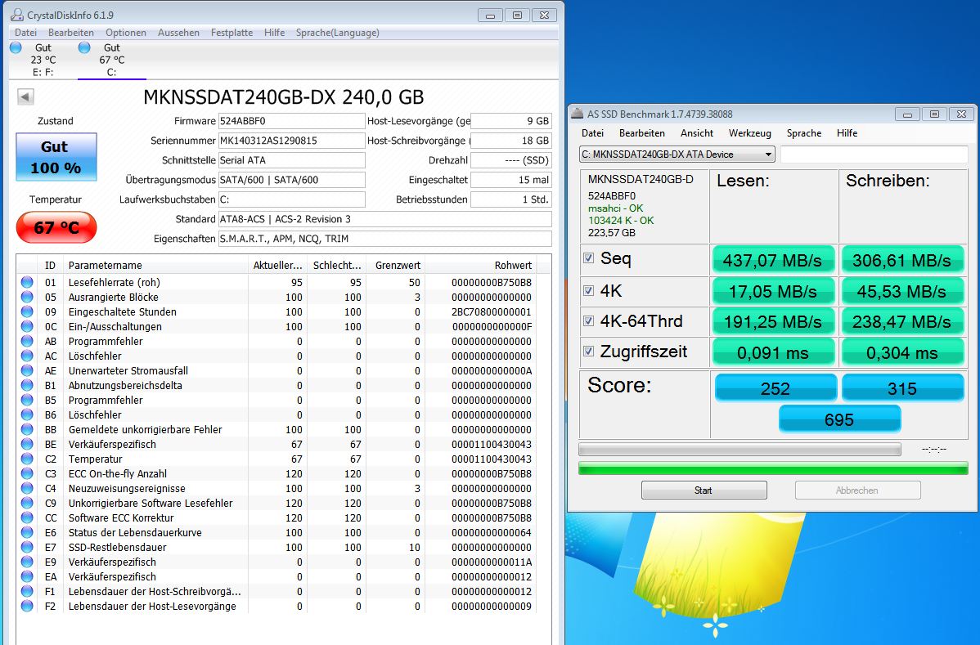Viewport: 980px width, 645px height.
Task: Open Bearbeiten menu in CrystalDiskInfo
Action: pyautogui.click(x=70, y=33)
